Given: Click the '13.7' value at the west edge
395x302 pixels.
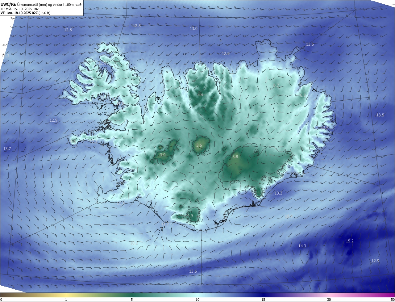Looking at the screenshot, I should tap(7, 149).
